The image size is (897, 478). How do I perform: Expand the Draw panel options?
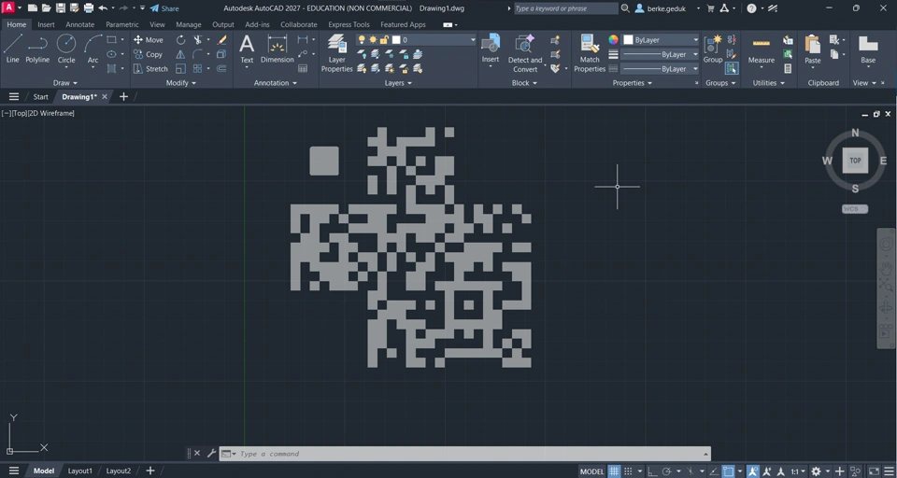pyautogui.click(x=65, y=83)
